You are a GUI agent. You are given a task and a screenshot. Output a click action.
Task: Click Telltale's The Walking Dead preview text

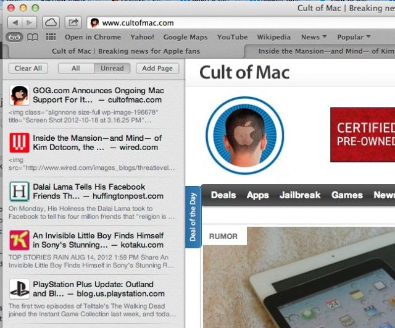click(x=92, y=310)
